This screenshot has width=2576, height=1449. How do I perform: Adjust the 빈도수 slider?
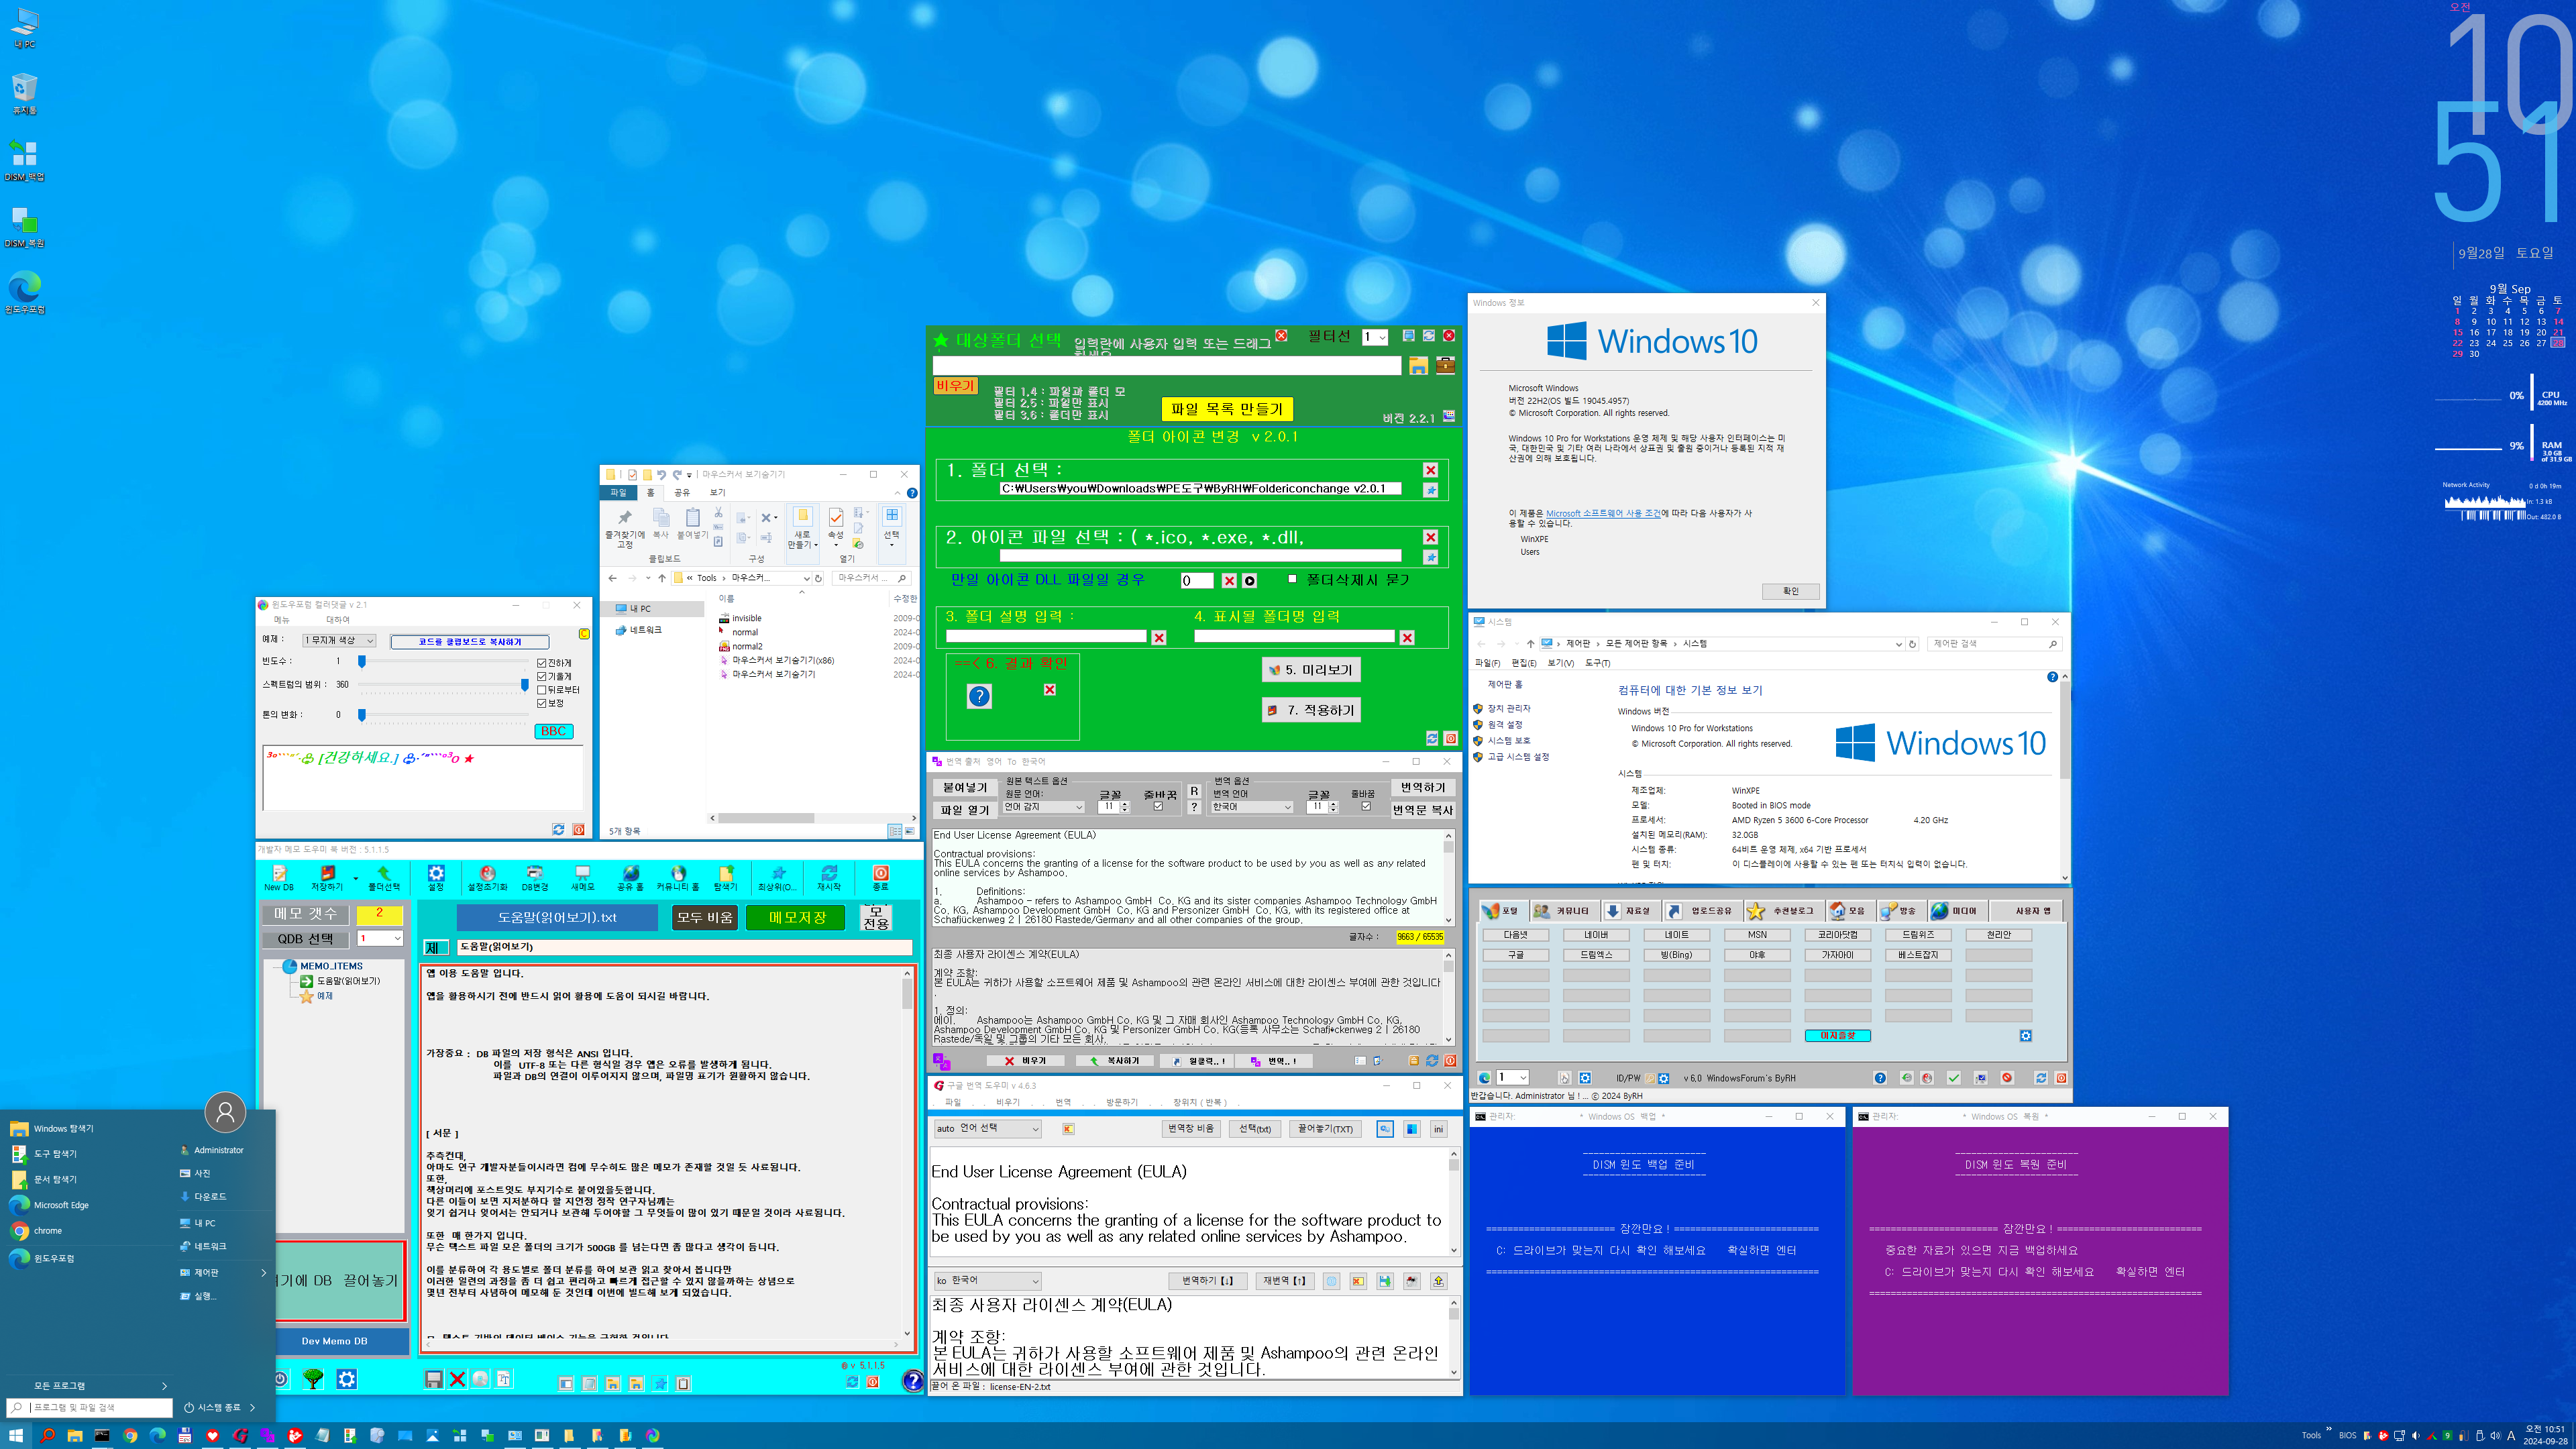pos(362,661)
